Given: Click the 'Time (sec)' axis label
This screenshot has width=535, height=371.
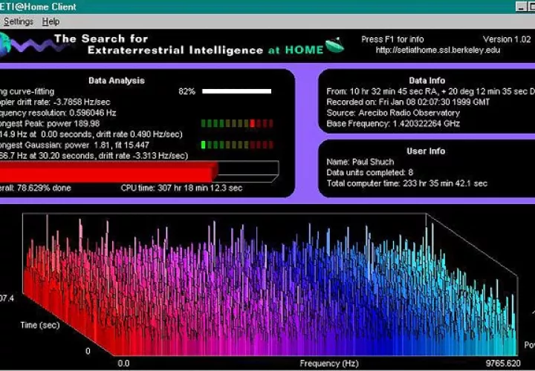Looking at the screenshot, I should coord(40,325).
